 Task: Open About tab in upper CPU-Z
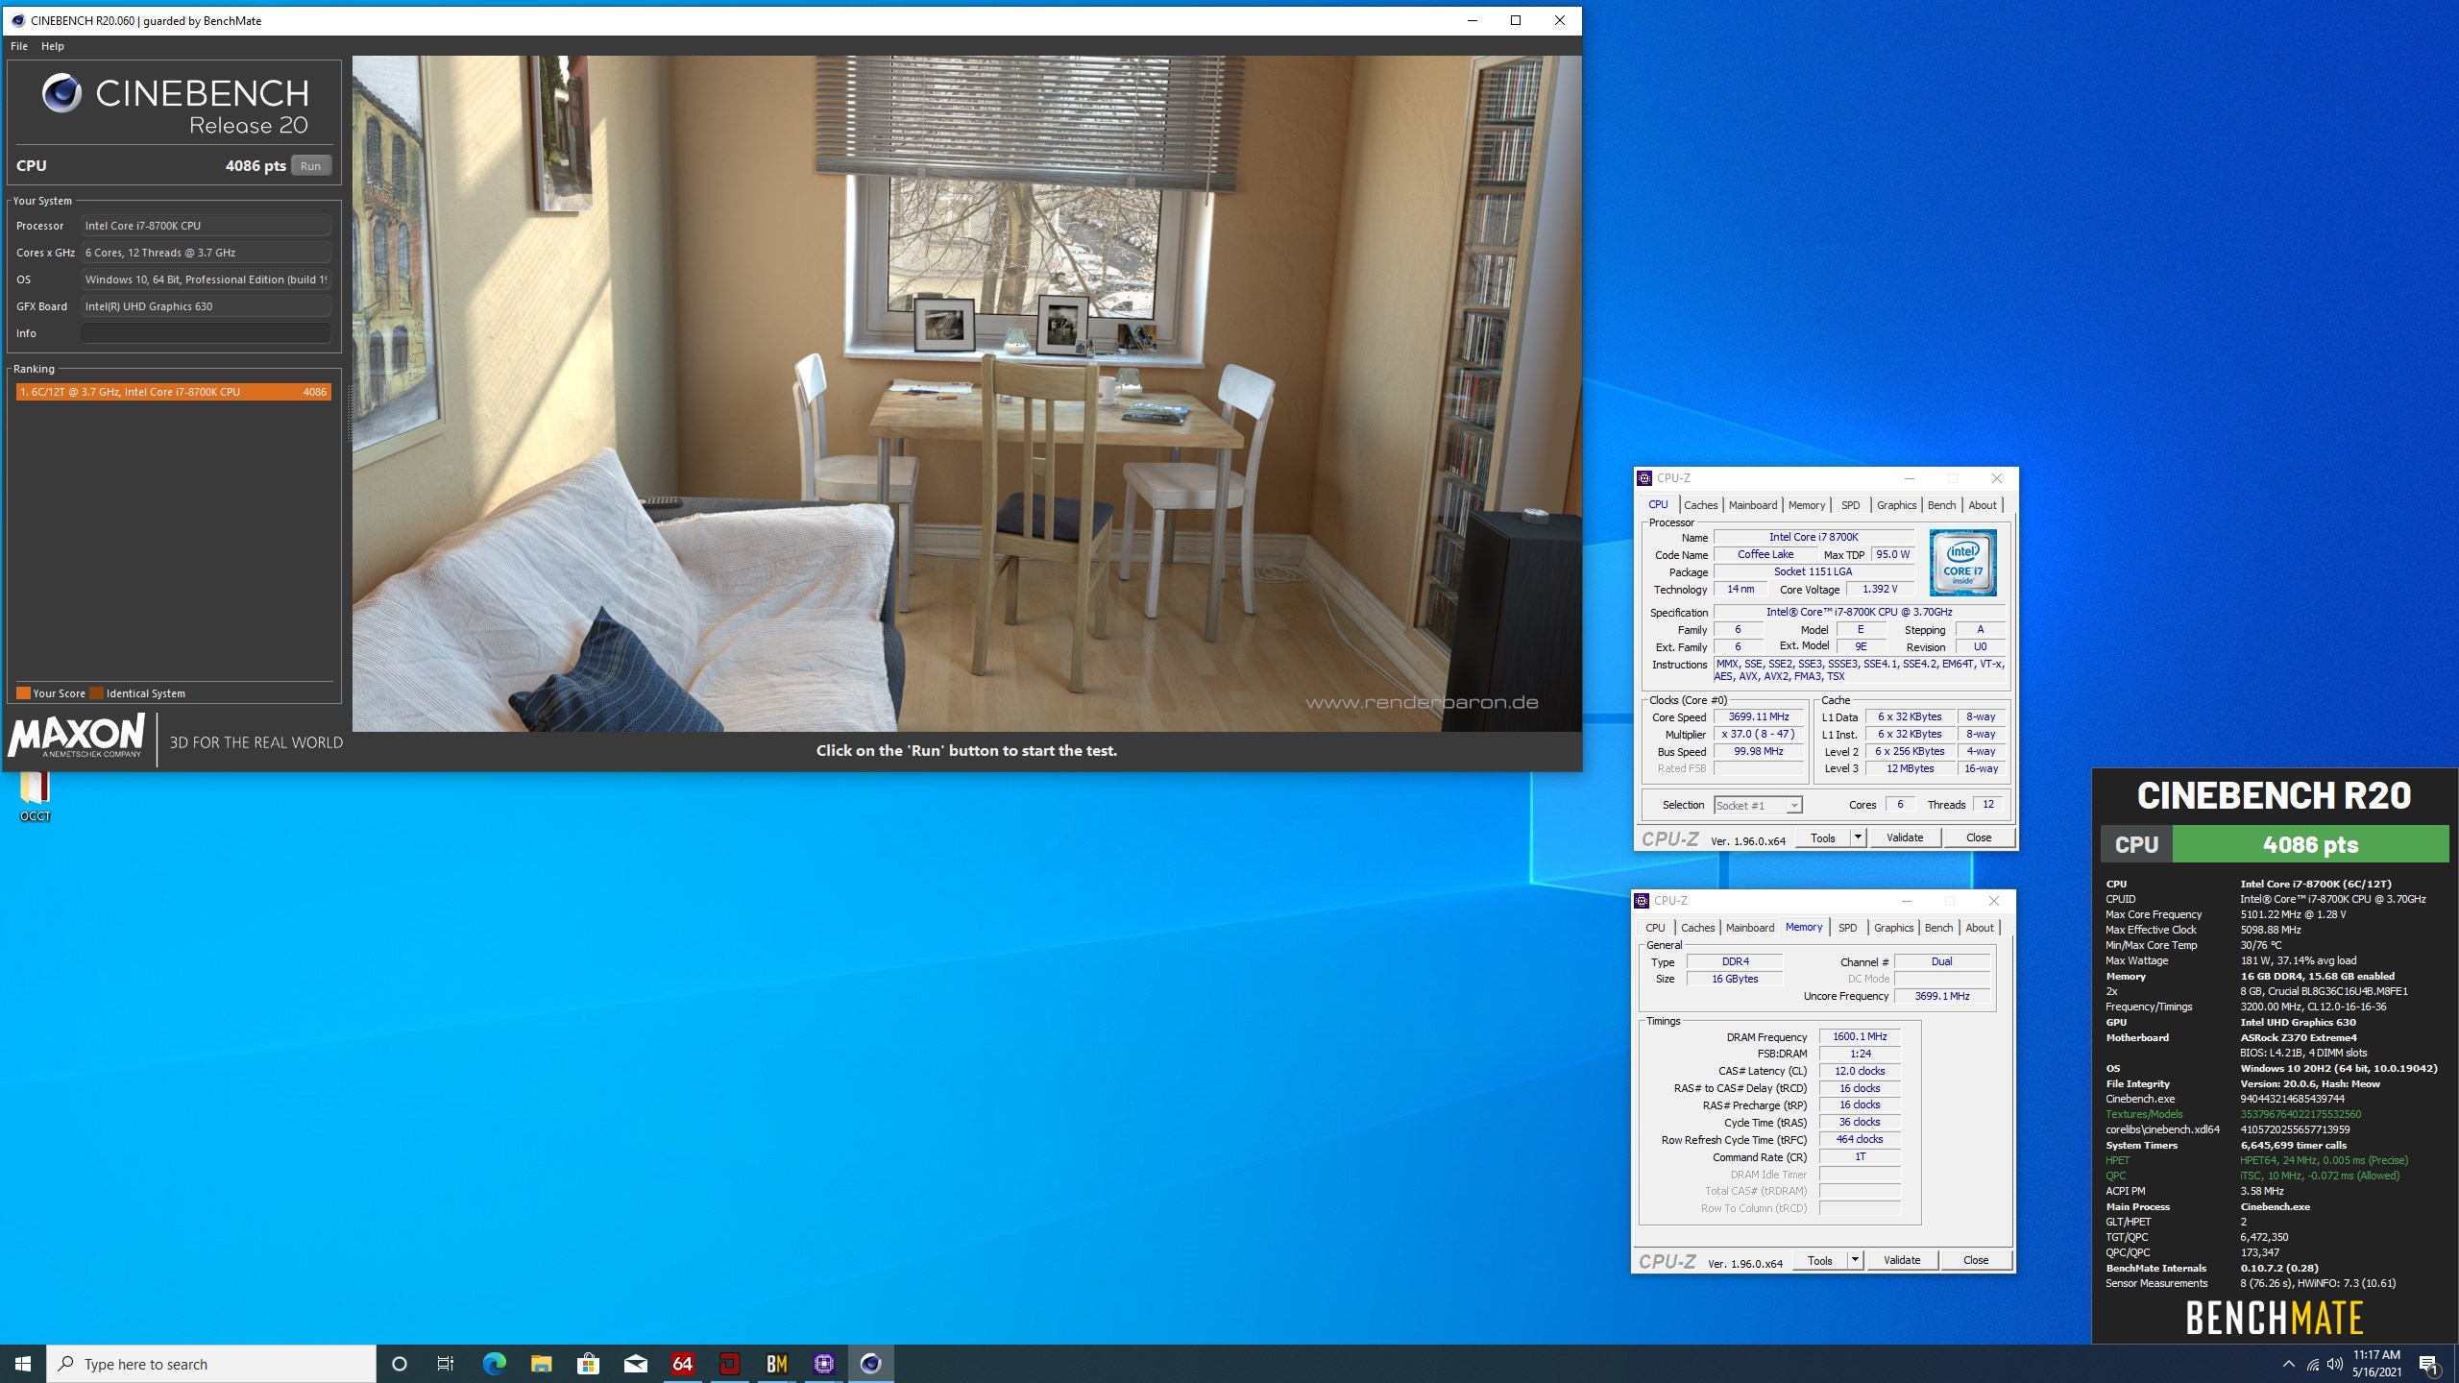coord(1982,505)
